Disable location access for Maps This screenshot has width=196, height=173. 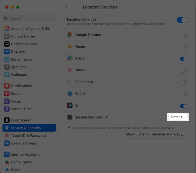(x=183, y=59)
